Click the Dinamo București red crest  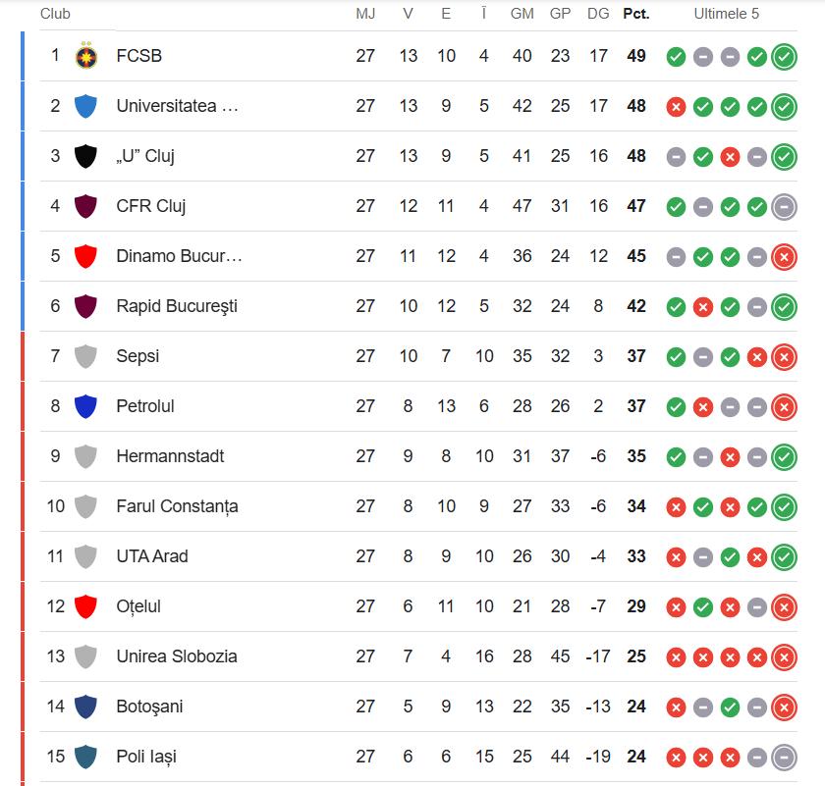(x=86, y=256)
